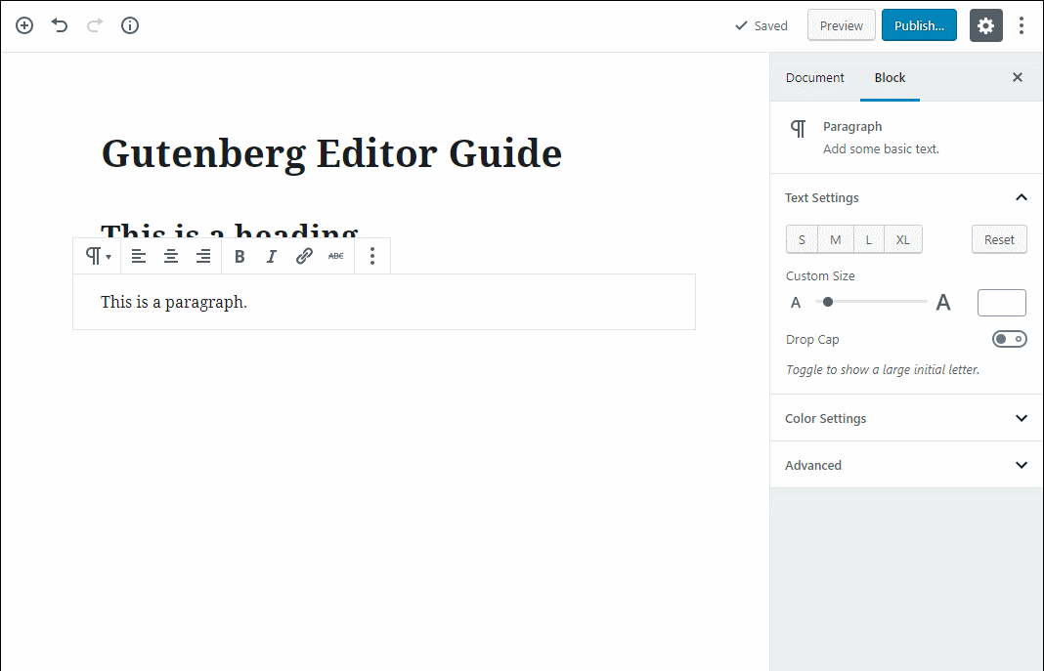The height and width of the screenshot is (671, 1044).
Task: Click the Add block plus icon
Action: coord(24,25)
